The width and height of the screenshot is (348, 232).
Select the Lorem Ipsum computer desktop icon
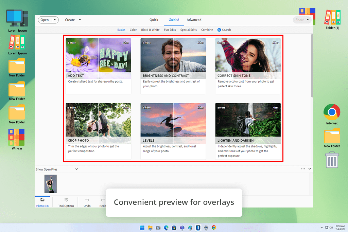[17, 21]
